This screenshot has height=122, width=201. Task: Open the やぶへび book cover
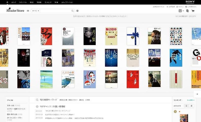(x=133, y=58)
